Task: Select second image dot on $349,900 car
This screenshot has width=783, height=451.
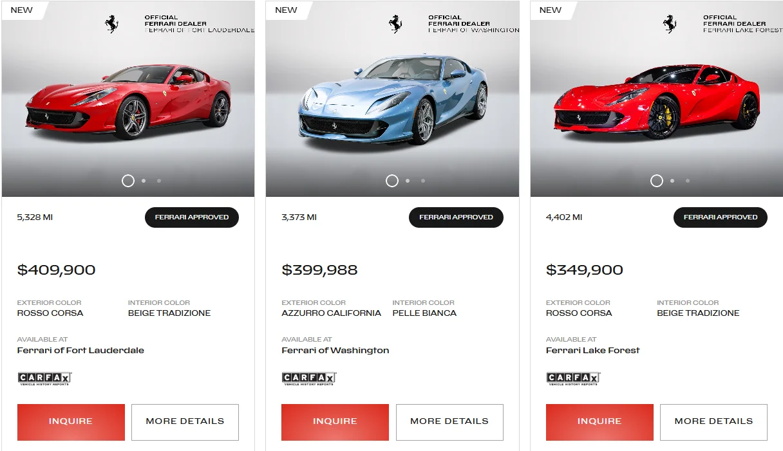Action: 672,181
